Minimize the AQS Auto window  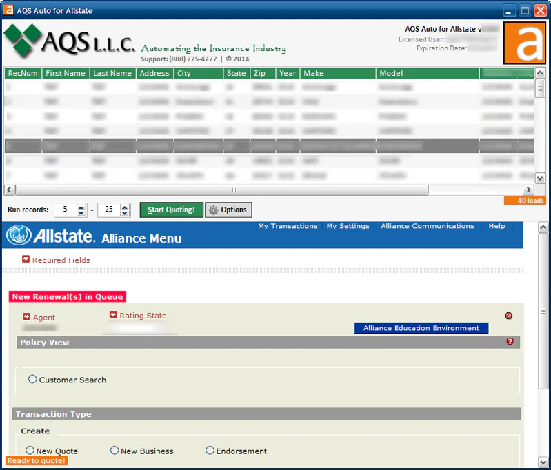point(508,10)
